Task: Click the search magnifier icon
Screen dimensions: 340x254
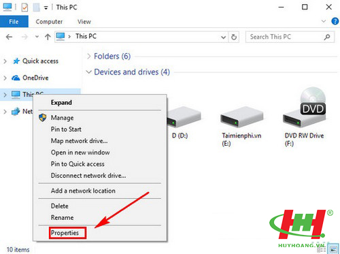Action: coord(327,37)
